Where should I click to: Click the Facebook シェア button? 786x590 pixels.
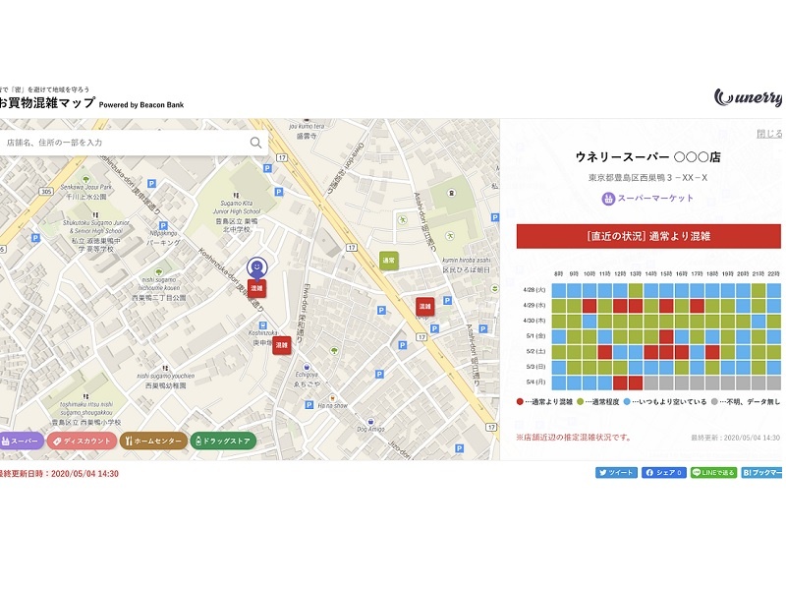coord(664,473)
